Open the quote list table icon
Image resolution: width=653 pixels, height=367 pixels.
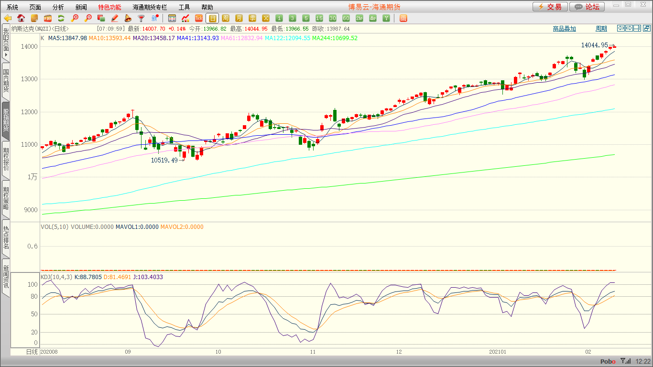click(172, 18)
